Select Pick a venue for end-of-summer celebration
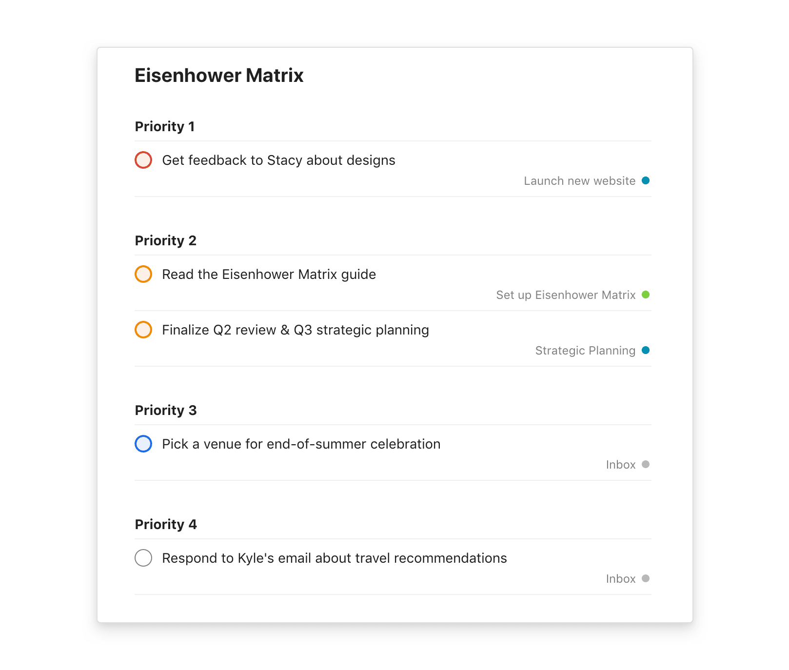 (x=301, y=444)
